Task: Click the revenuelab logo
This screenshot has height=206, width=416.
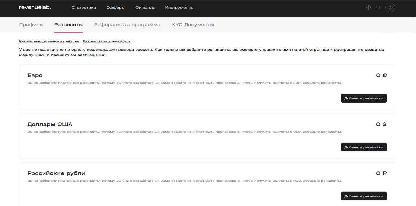Action: point(35,7)
